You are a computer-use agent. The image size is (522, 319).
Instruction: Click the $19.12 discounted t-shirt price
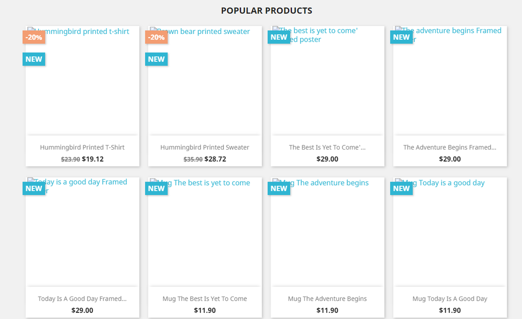pyautogui.click(x=93, y=159)
